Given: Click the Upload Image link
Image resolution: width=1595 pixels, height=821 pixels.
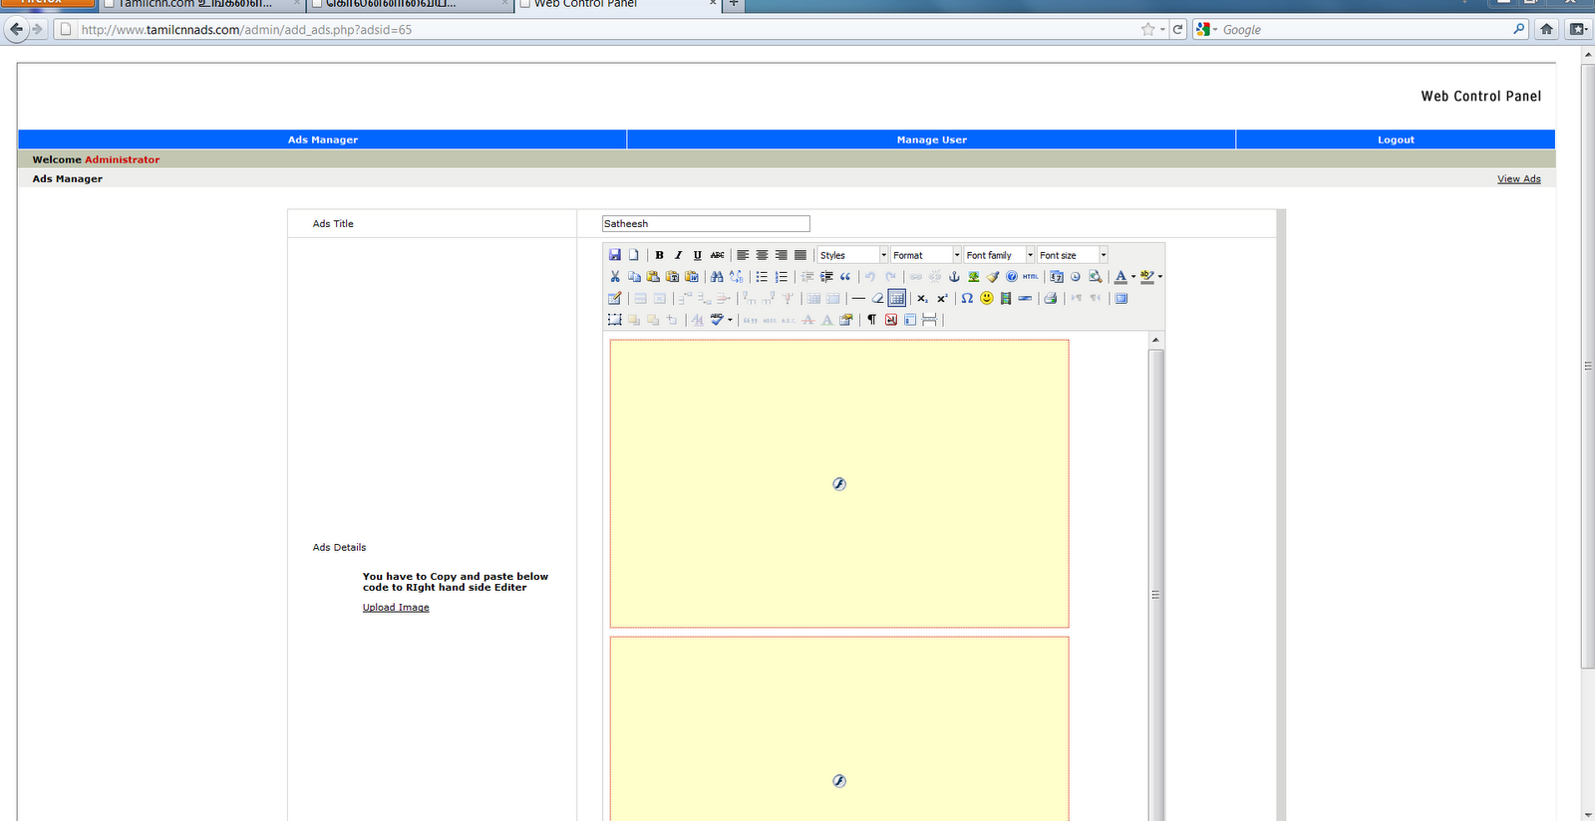Looking at the screenshot, I should pyautogui.click(x=396, y=608).
